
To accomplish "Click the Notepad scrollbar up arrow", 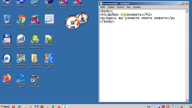I will (187, 11).
